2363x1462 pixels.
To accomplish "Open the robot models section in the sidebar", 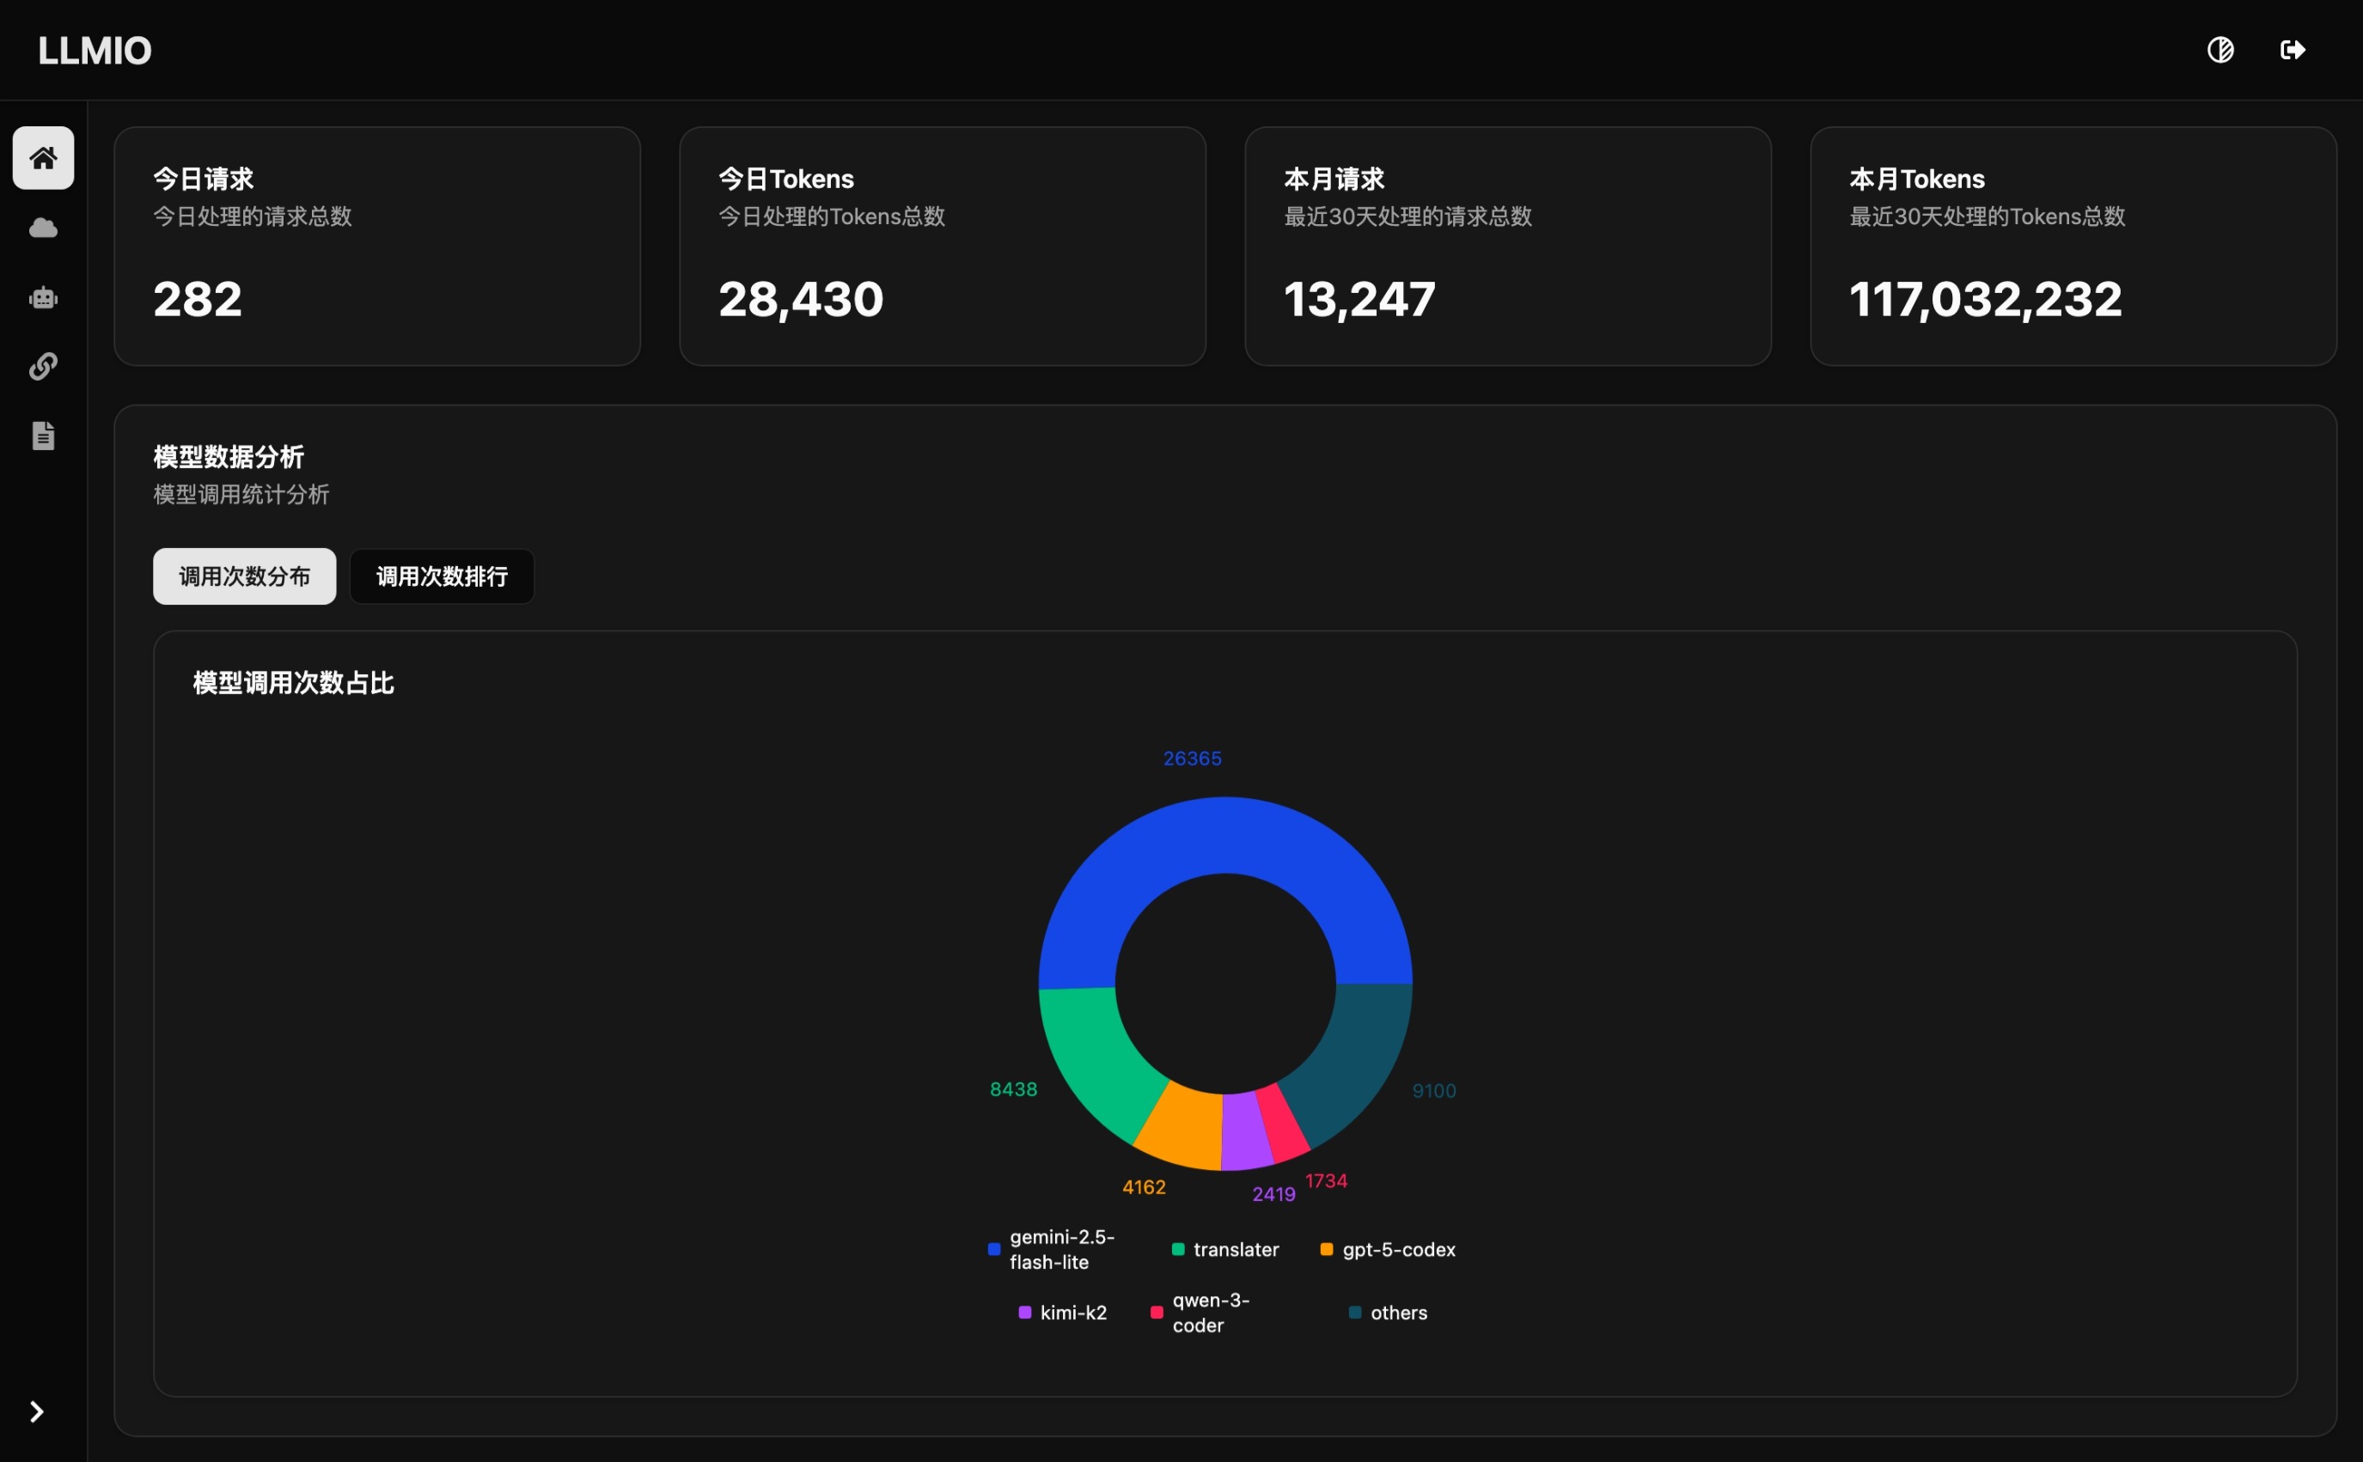I will [x=43, y=297].
